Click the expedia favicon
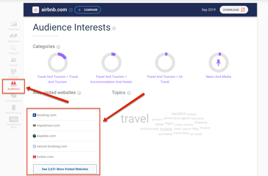The image size is (268, 176). click(x=34, y=136)
